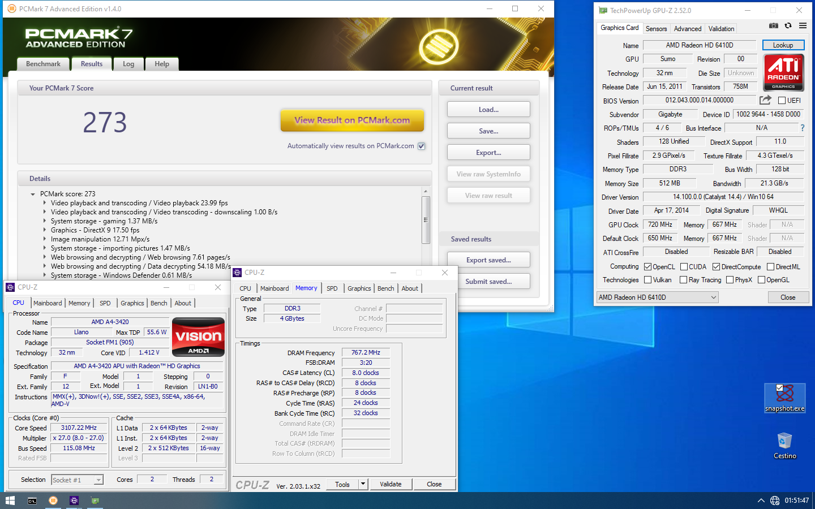Image resolution: width=815 pixels, height=509 pixels.
Task: Click the Bus Interface question mark icon
Action: coord(802,128)
